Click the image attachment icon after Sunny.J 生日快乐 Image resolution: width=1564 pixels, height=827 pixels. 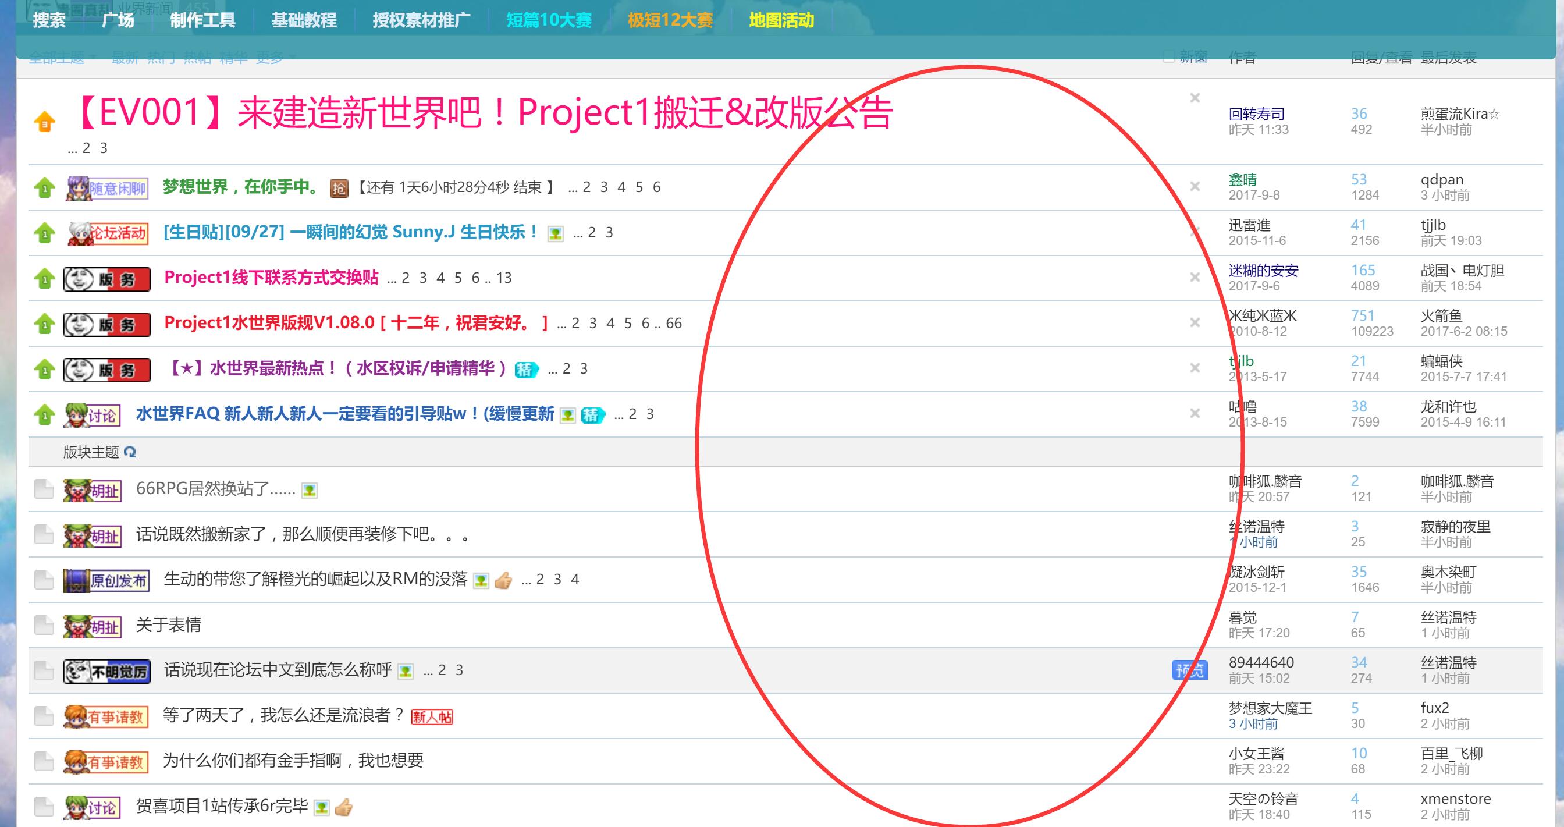555,234
